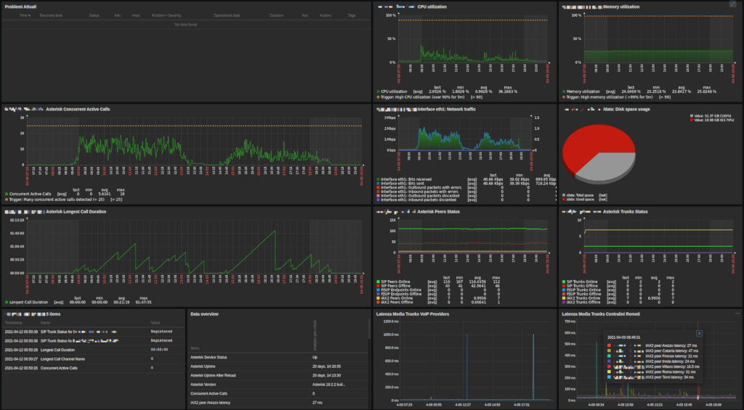
Task: Click IAX2 peer Arezzo latency in Data overview
Action: point(210,403)
